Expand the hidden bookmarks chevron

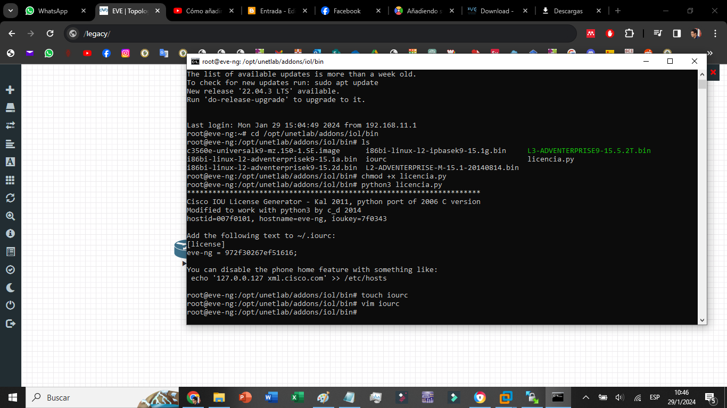(709, 53)
